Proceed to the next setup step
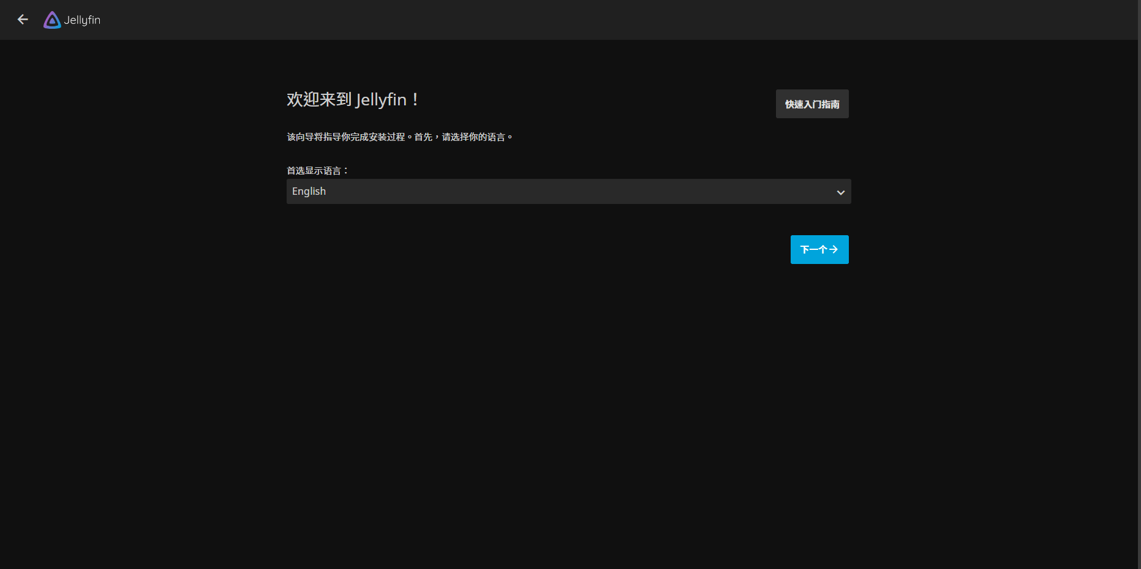The width and height of the screenshot is (1141, 569). (x=819, y=249)
